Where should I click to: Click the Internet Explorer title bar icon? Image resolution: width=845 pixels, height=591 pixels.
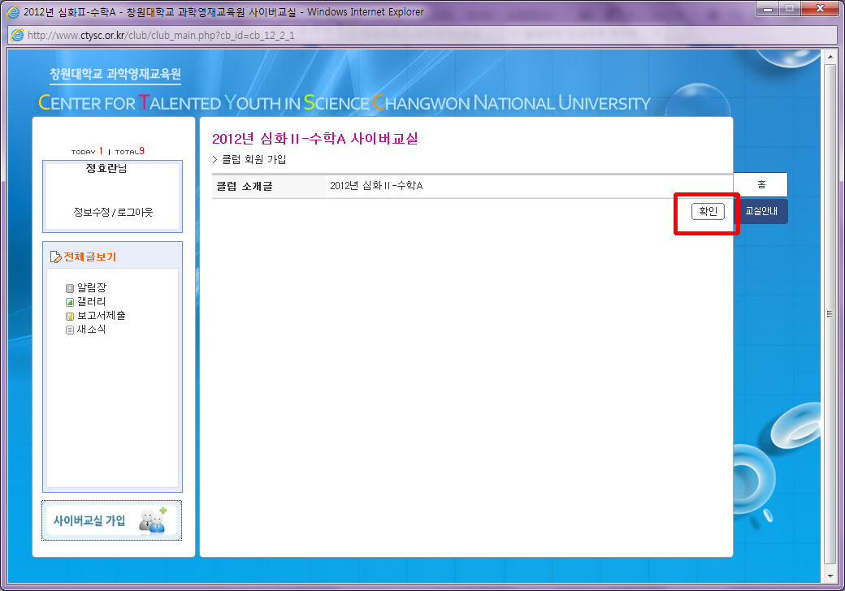click(13, 11)
